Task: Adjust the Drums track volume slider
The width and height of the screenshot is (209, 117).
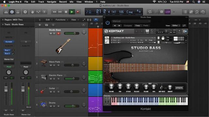Action: pyautogui.click(x=72, y=106)
